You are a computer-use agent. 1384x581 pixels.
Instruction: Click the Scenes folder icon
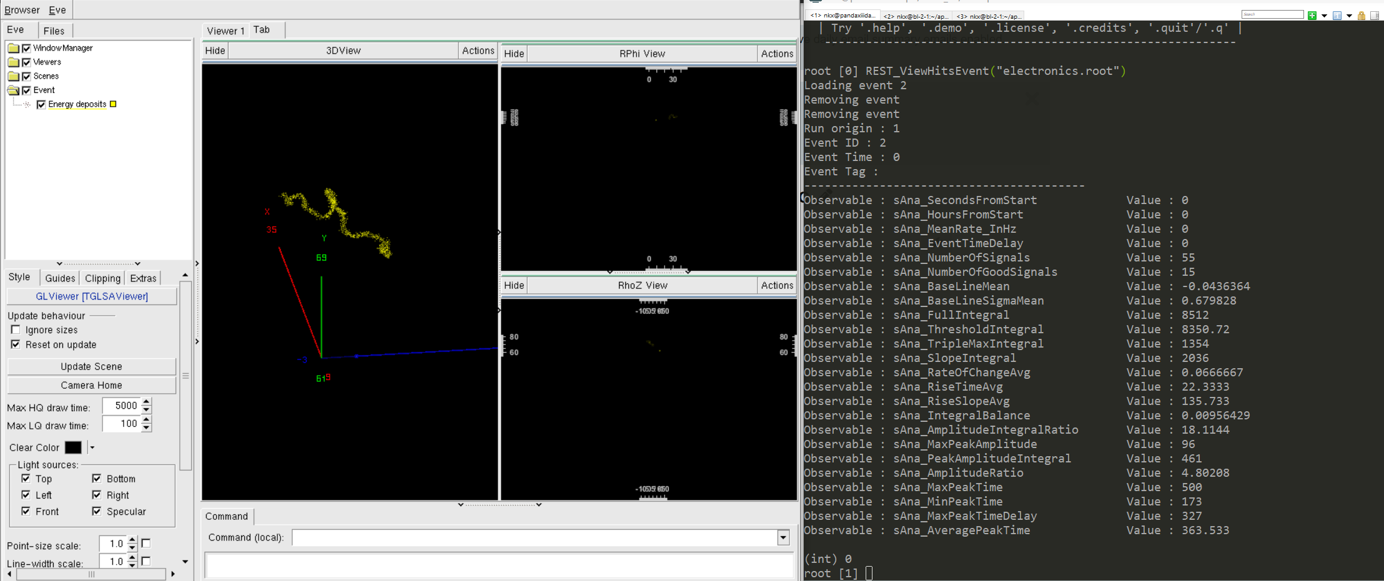tap(13, 76)
